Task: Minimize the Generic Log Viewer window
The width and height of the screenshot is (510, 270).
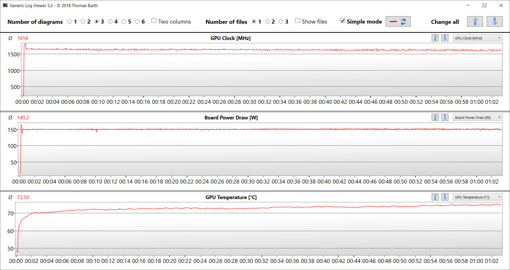Action: pyautogui.click(x=468, y=5)
